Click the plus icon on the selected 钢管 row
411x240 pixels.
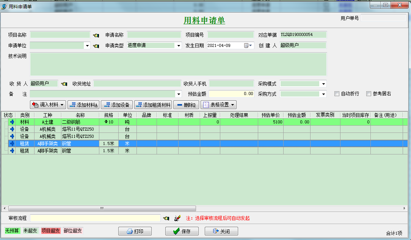(12, 143)
